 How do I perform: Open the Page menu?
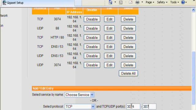[x=150, y=2]
